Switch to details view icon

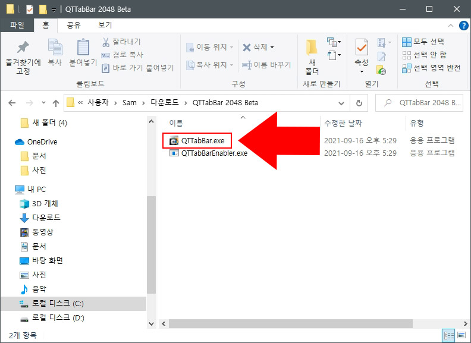click(449, 335)
